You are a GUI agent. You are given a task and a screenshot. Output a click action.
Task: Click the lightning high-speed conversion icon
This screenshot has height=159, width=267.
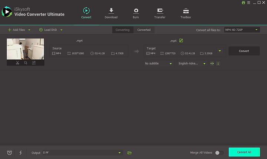point(21,153)
